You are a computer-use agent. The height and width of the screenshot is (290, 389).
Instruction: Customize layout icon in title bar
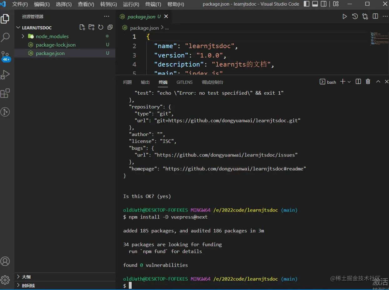coord(336,4)
